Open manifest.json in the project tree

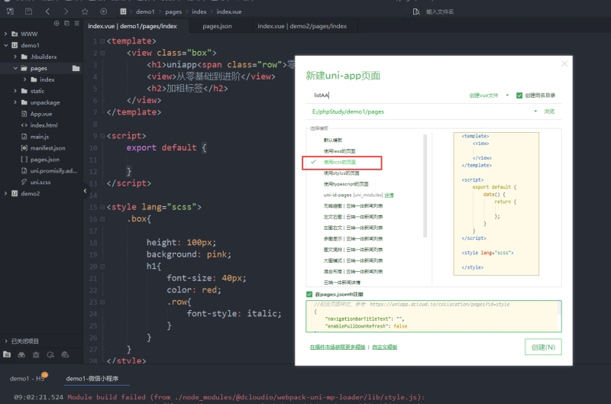point(48,148)
